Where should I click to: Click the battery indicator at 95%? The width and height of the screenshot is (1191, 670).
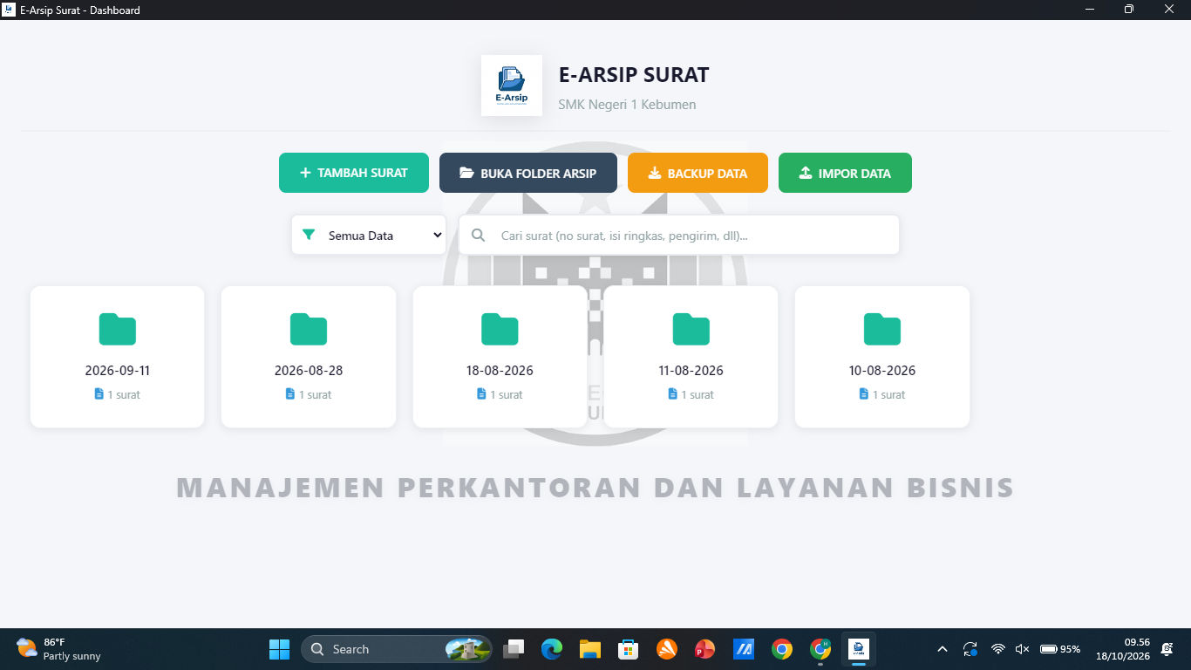[1060, 649]
